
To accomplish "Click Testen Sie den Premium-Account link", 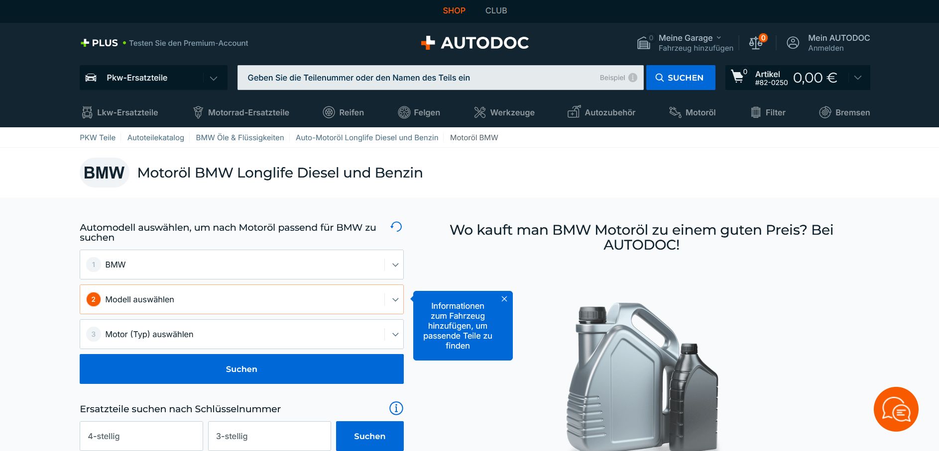I will (x=189, y=43).
